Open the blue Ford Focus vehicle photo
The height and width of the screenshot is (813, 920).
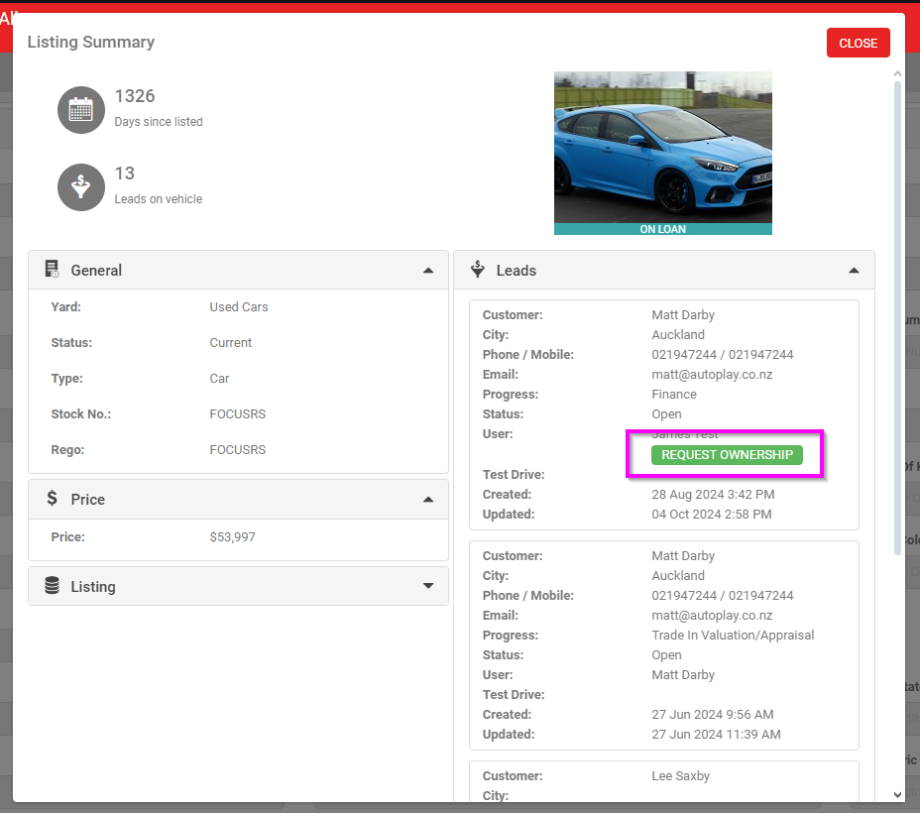[x=662, y=147]
